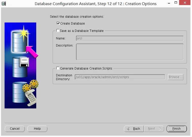Click the template Name field containing orcl
The image size is (192, 137).
pyautogui.click(x=130, y=38)
